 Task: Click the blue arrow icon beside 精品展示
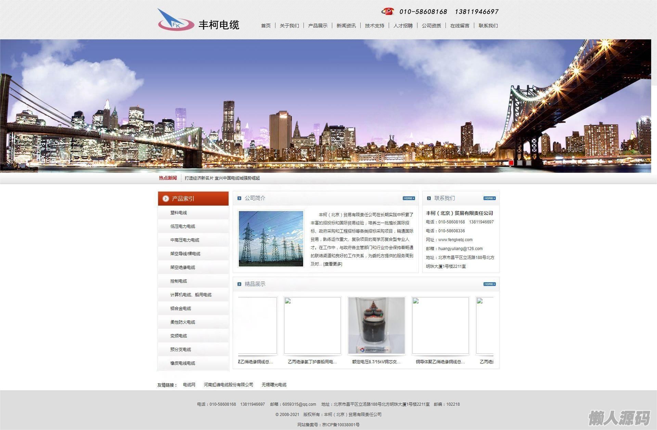[x=239, y=284]
